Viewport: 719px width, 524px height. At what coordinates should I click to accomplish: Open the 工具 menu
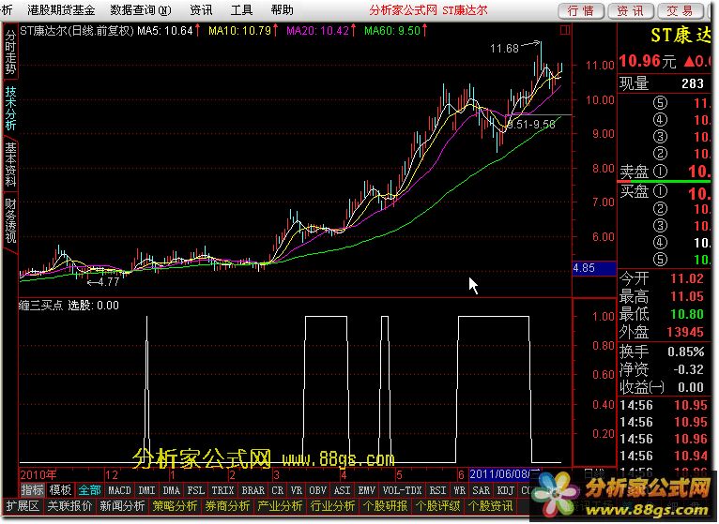(x=241, y=9)
